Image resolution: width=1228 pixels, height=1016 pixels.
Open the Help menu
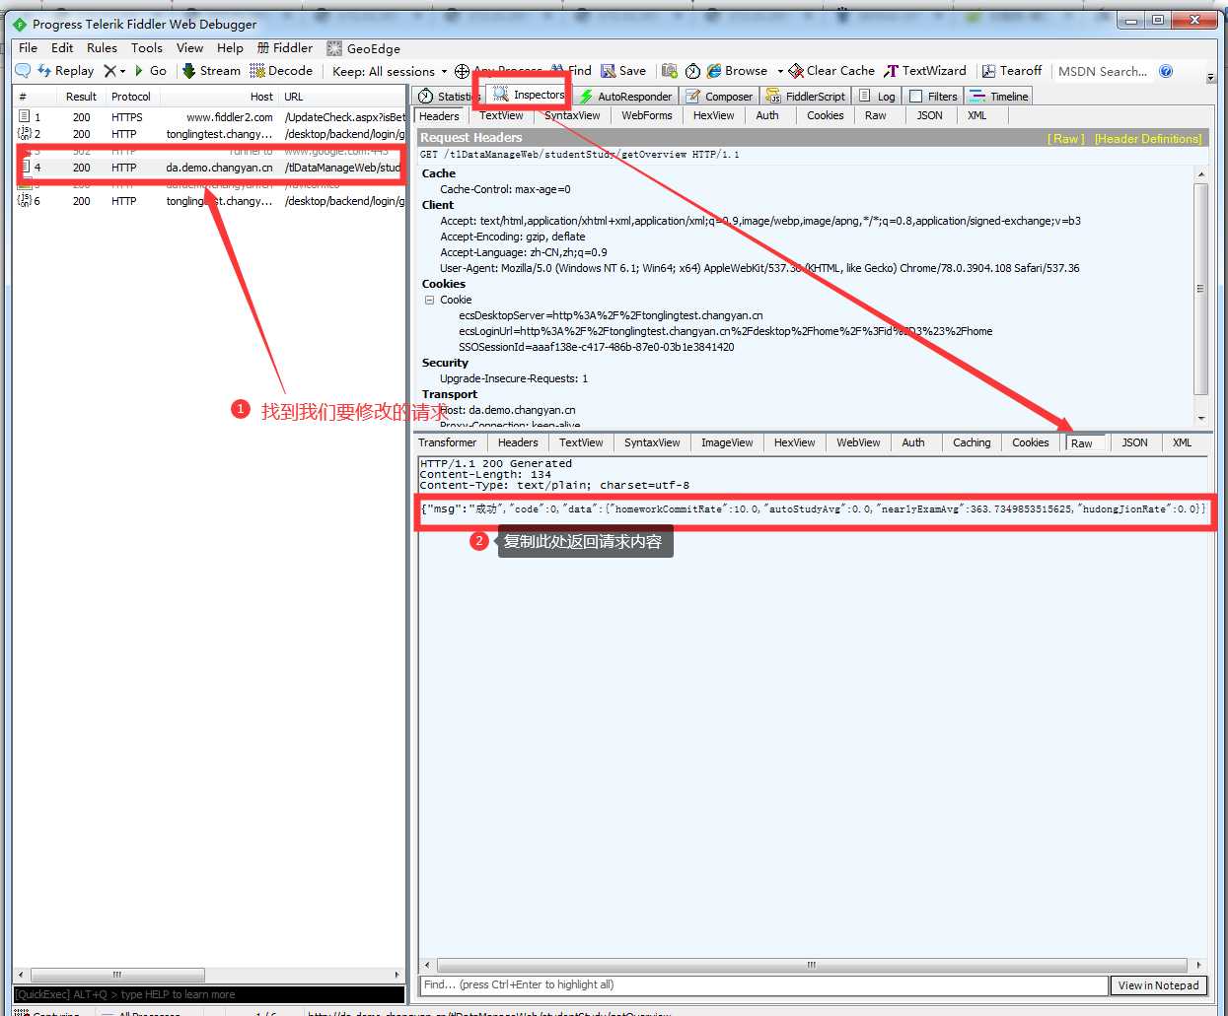pyautogui.click(x=230, y=48)
